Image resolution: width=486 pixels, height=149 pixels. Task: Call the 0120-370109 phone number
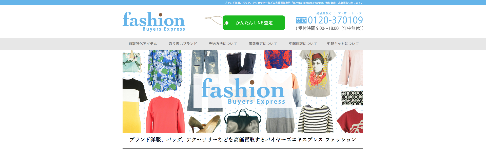[x=335, y=20]
